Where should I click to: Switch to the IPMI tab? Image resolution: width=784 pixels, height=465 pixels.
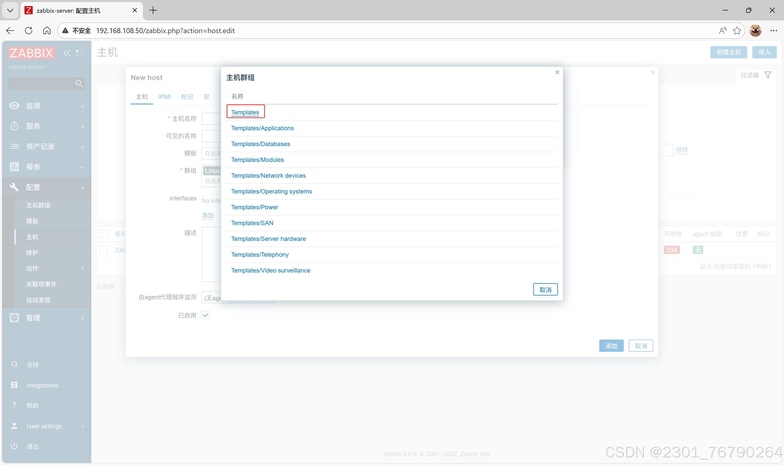164,97
